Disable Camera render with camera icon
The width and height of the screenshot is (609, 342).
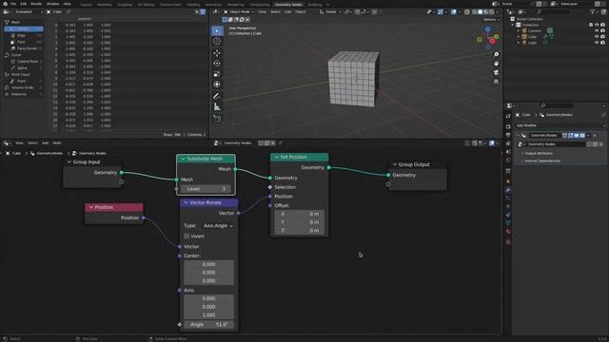(x=602, y=30)
